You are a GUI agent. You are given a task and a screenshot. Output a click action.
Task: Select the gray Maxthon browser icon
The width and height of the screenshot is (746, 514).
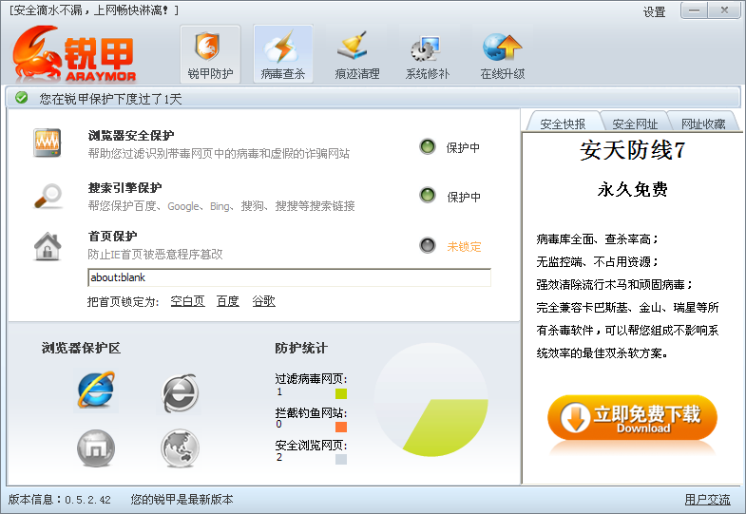[96, 447]
